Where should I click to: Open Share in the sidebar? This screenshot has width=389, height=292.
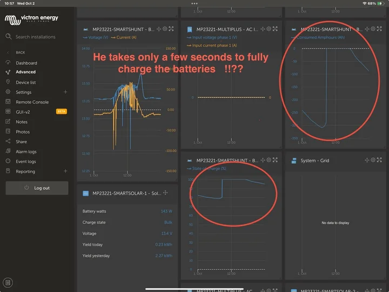pos(21,142)
